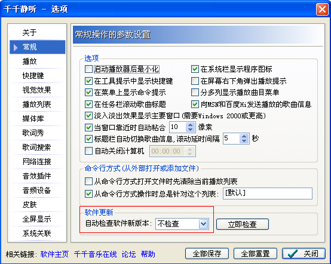The width and height of the screenshot is (331, 264).
Task: Open the 论坛 link
Action: pyautogui.click(x=129, y=254)
